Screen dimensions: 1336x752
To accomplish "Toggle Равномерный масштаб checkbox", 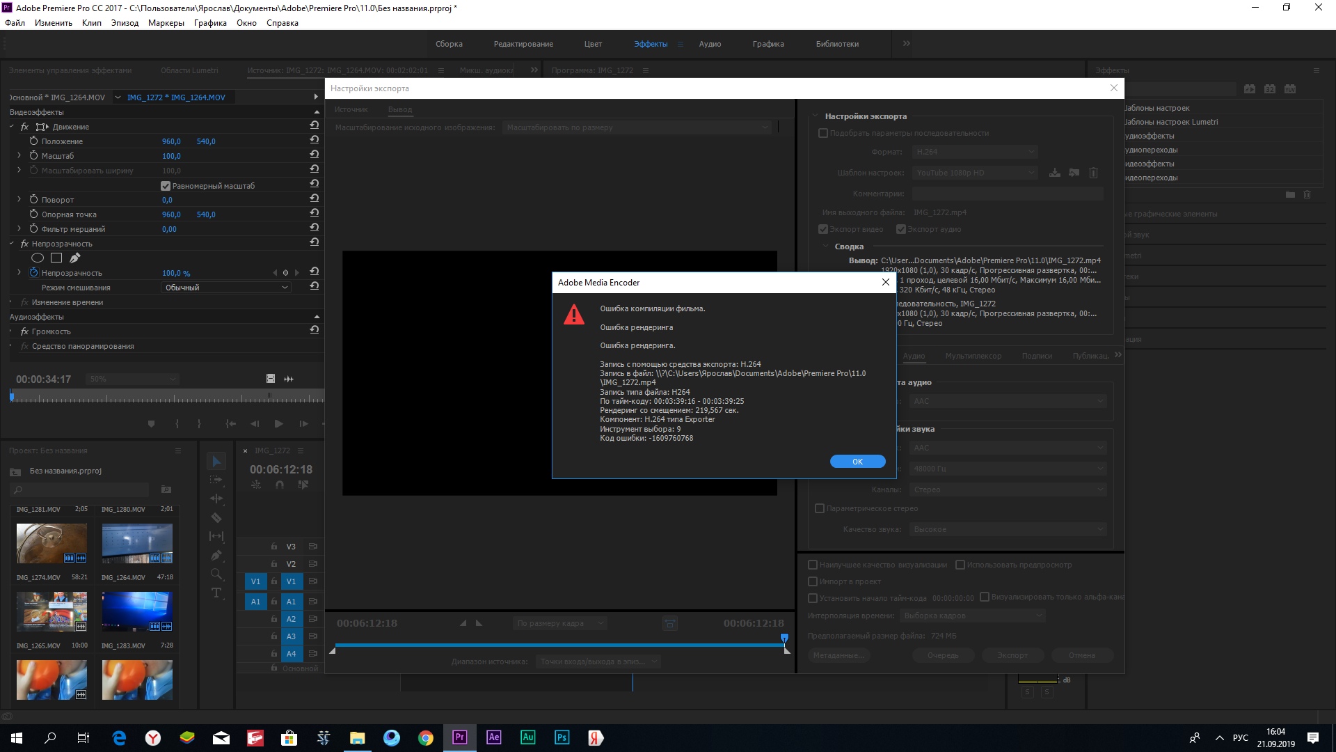I will click(x=166, y=186).
